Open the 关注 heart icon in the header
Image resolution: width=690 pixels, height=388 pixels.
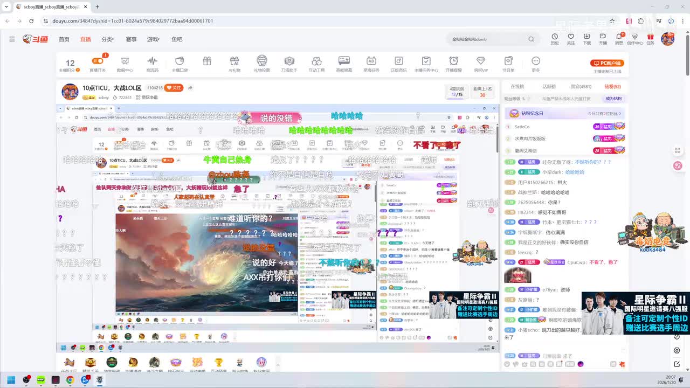click(x=571, y=39)
